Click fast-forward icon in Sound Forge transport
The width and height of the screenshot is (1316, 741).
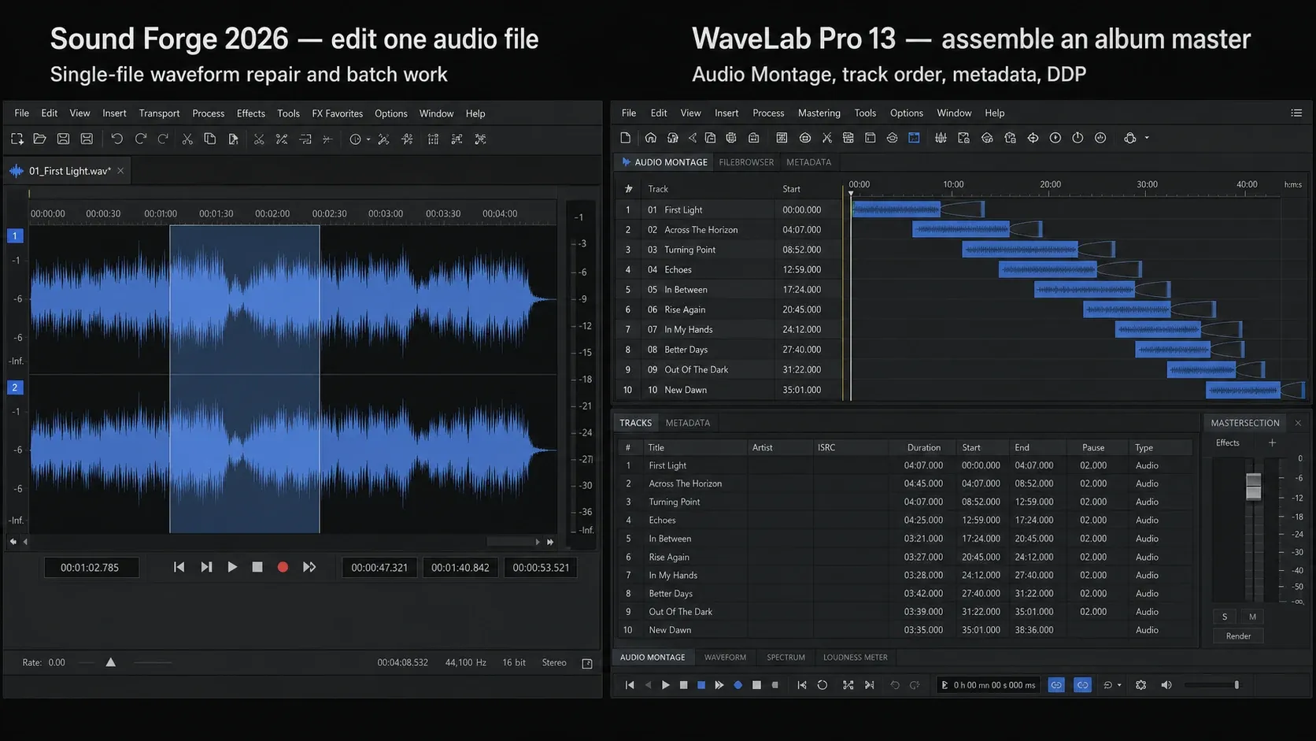309,567
